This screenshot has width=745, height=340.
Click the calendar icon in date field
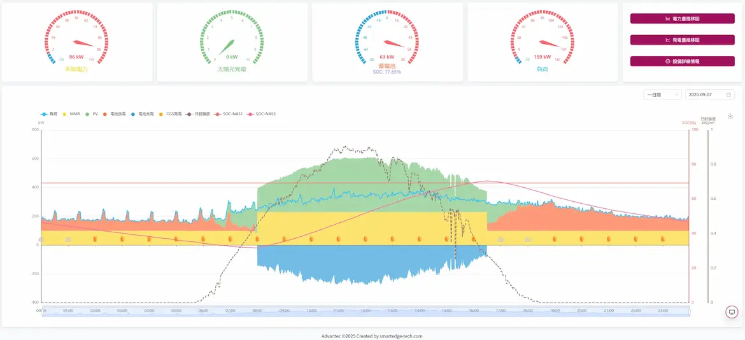tap(728, 95)
